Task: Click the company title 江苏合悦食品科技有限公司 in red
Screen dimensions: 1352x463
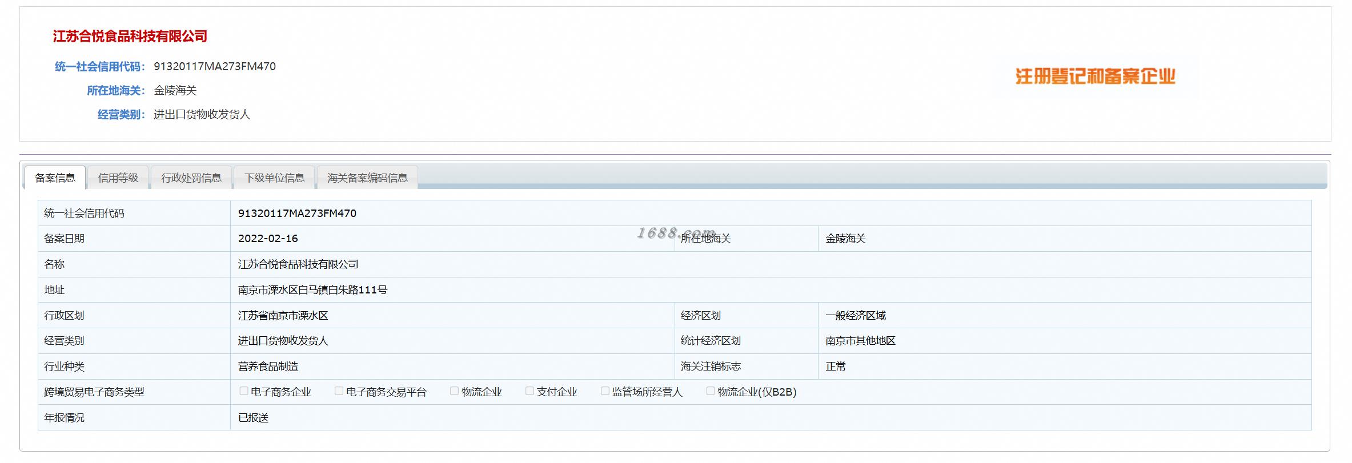Action: coord(130,37)
